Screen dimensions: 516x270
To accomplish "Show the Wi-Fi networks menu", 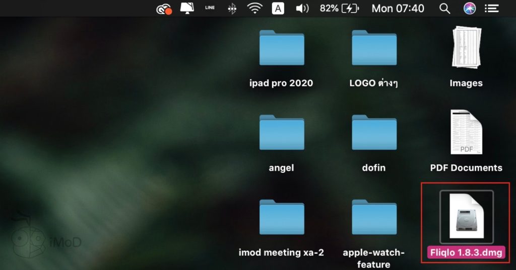I will (255, 9).
